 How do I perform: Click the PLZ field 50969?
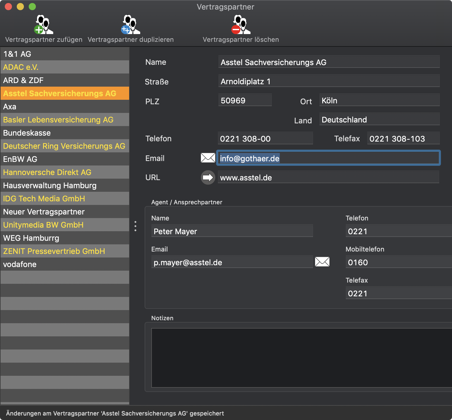pyautogui.click(x=245, y=100)
